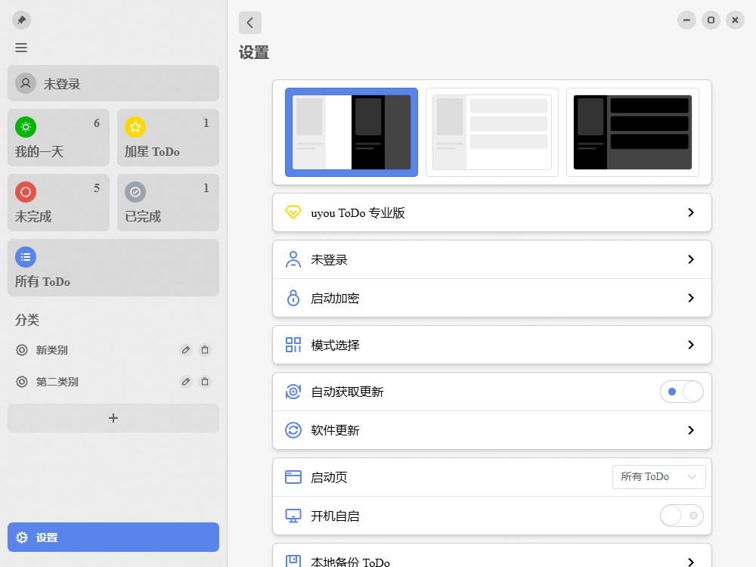Click the pin icon at top left
Screen dimensions: 756x567
21,20
